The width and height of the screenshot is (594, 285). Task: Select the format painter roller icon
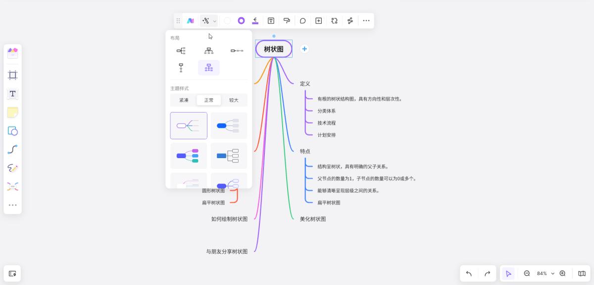pos(287,21)
